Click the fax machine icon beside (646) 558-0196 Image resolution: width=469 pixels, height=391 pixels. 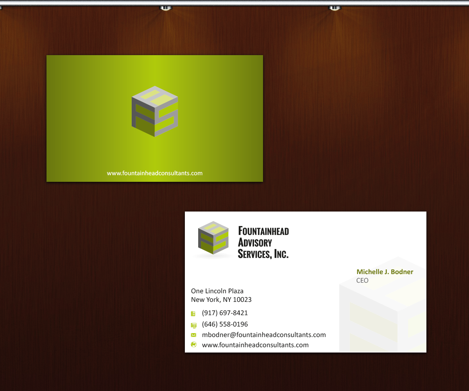point(193,325)
